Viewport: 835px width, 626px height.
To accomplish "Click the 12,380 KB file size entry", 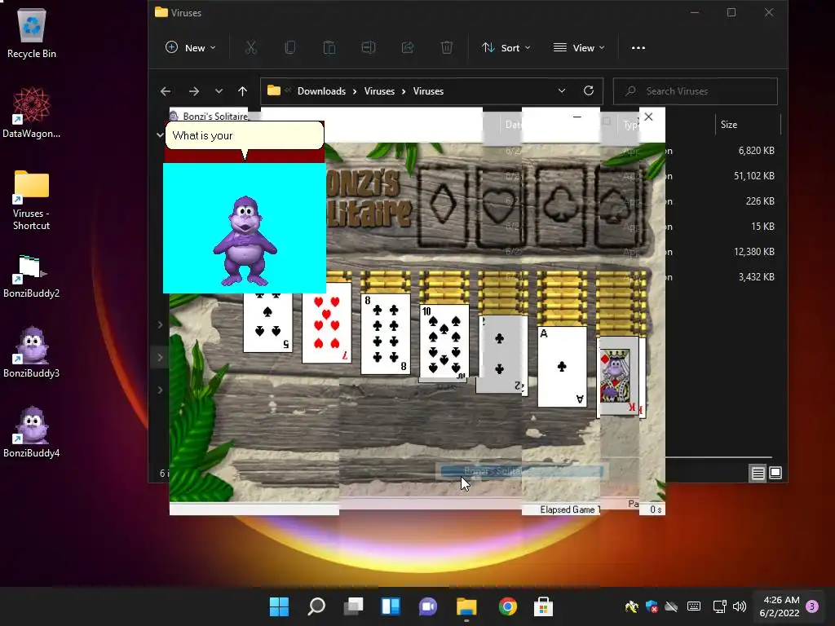I will click(754, 252).
